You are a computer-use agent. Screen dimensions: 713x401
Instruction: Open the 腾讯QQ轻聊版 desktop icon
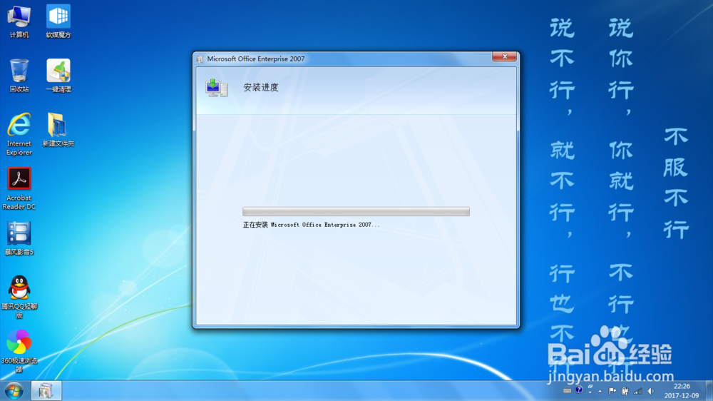coord(19,297)
